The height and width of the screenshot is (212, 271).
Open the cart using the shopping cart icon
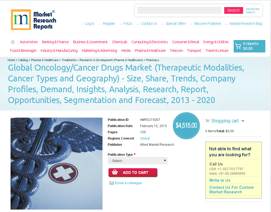tap(238, 46)
